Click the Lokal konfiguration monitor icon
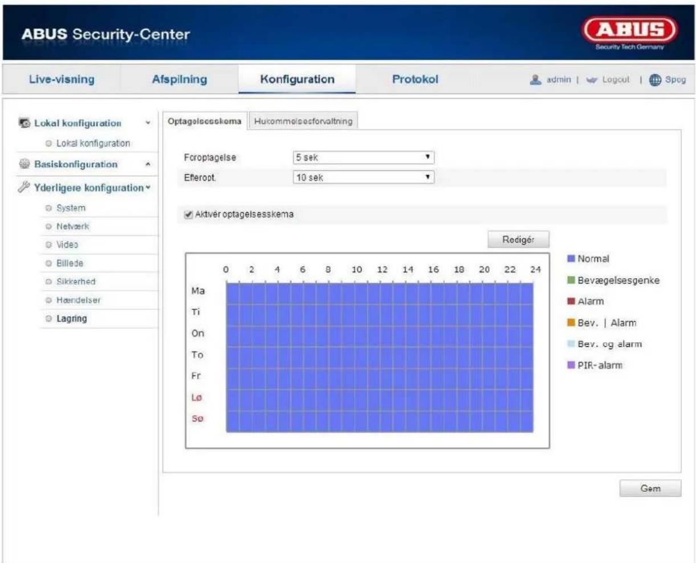This screenshot has height=563, width=696. coord(25,123)
